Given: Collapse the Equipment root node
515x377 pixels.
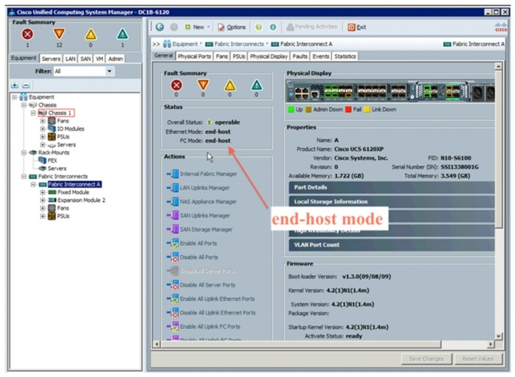Looking at the screenshot, I should click(14, 97).
